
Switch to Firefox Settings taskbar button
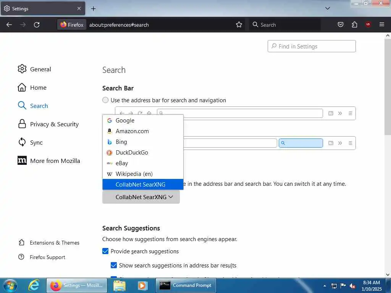coord(77,285)
